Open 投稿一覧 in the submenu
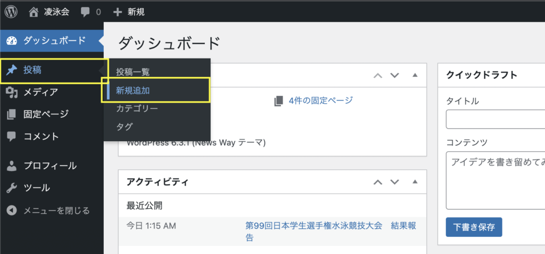 [x=133, y=72]
